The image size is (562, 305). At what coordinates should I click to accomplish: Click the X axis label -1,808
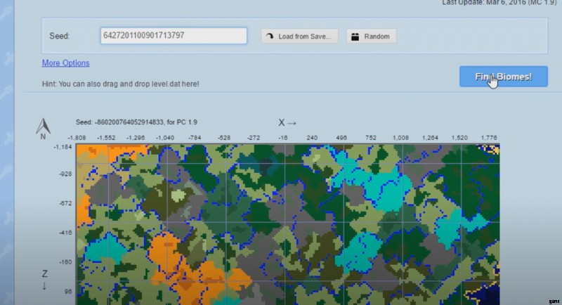click(77, 138)
